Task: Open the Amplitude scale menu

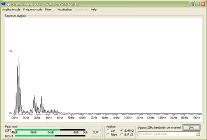Action: tap(11, 9)
